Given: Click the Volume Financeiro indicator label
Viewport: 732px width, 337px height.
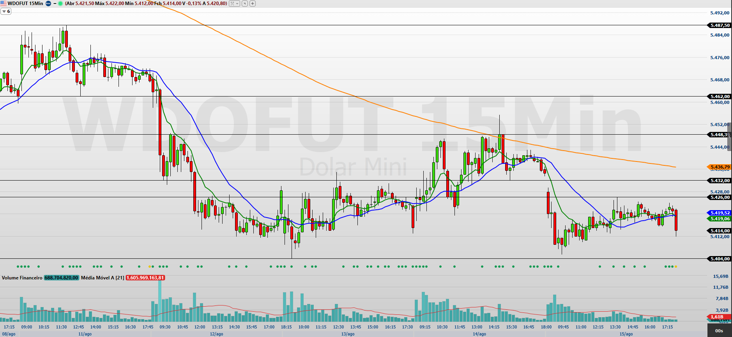Looking at the screenshot, I should (22, 278).
